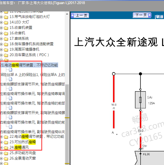Expand the 15.收音机装置 node
164x165 pixels.
[x=1, y=28]
